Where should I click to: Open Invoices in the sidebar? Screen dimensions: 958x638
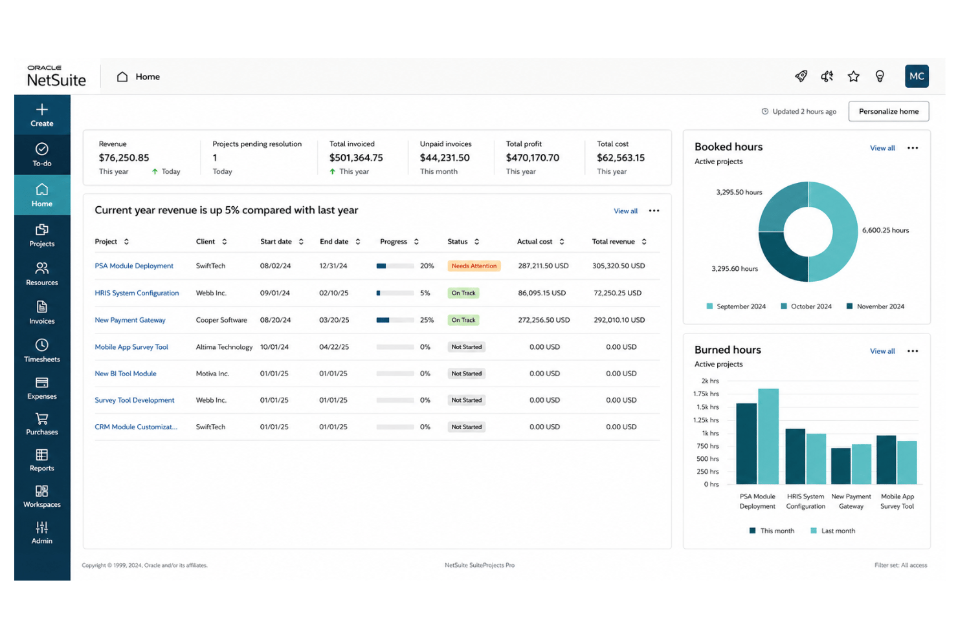pos(42,313)
